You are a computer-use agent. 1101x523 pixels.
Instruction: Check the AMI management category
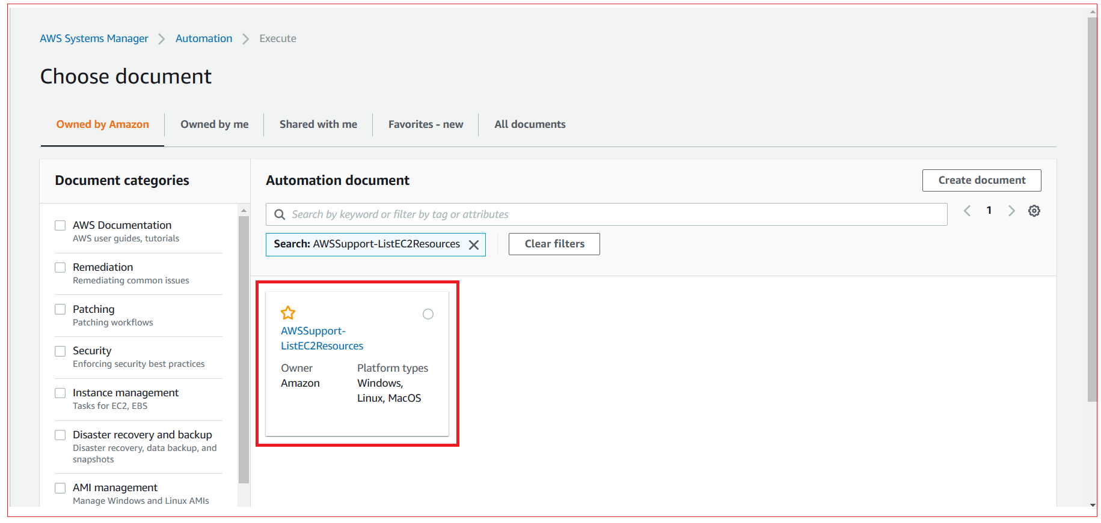pyautogui.click(x=60, y=488)
